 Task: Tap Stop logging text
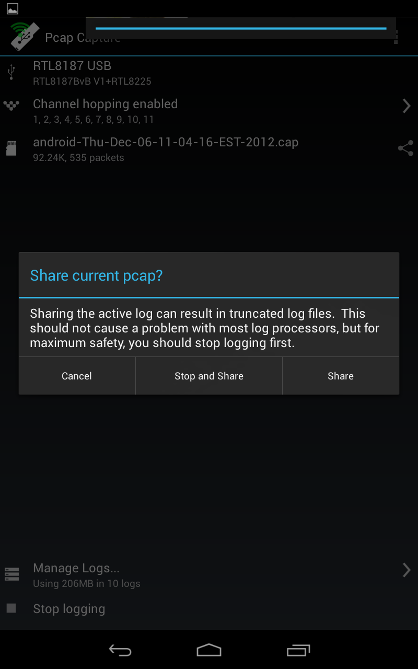coord(69,609)
